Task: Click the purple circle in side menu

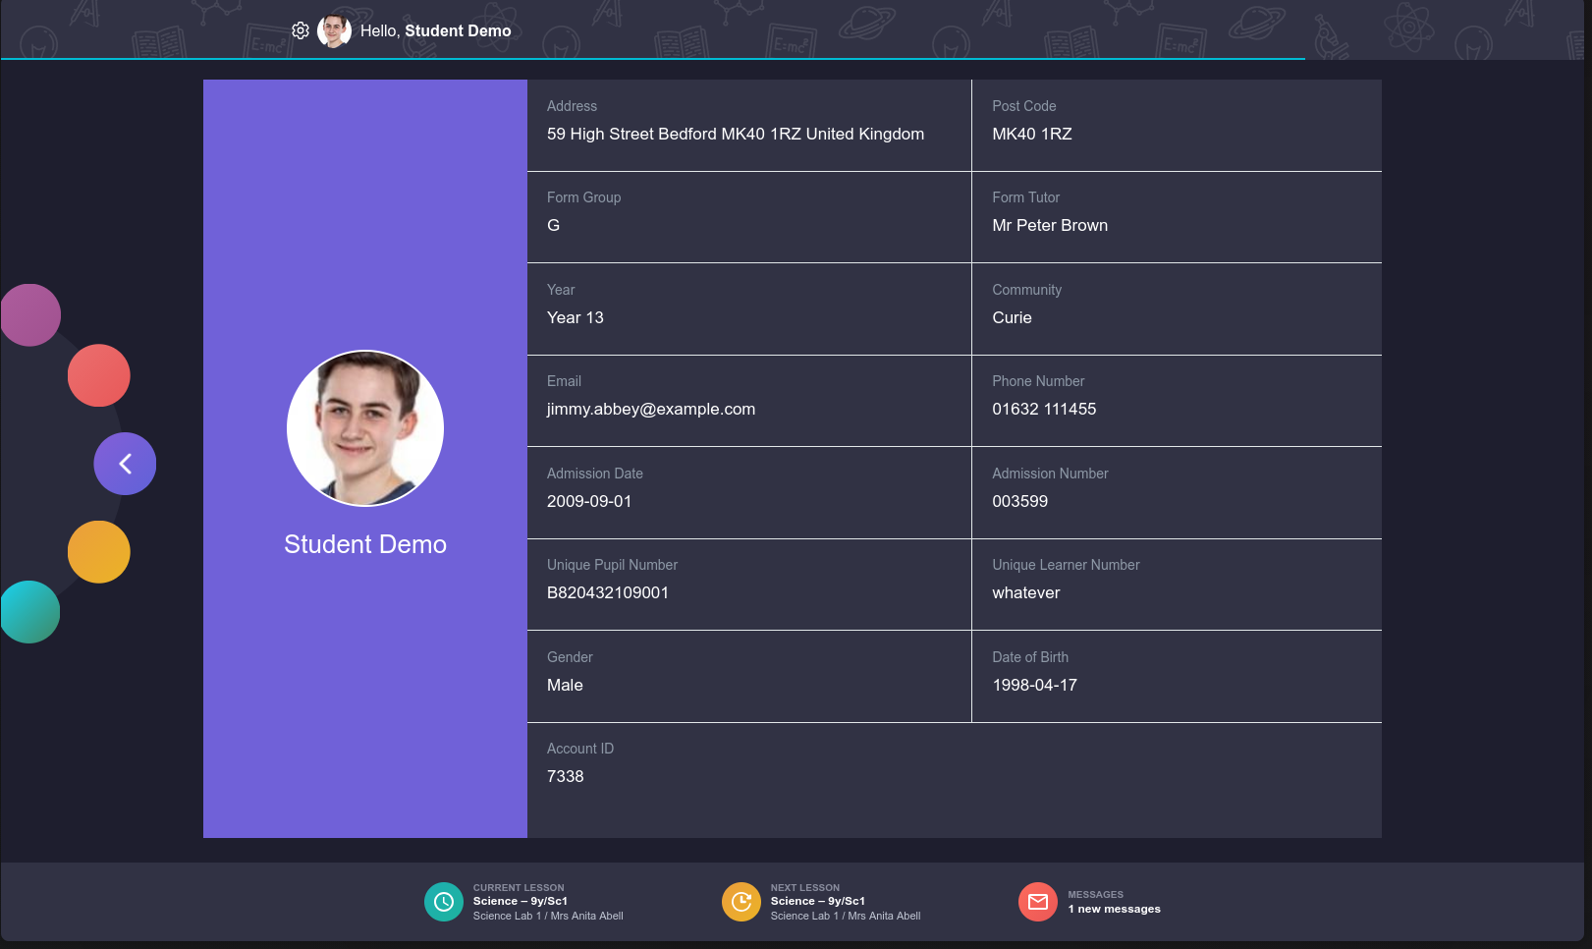Action: 30,315
